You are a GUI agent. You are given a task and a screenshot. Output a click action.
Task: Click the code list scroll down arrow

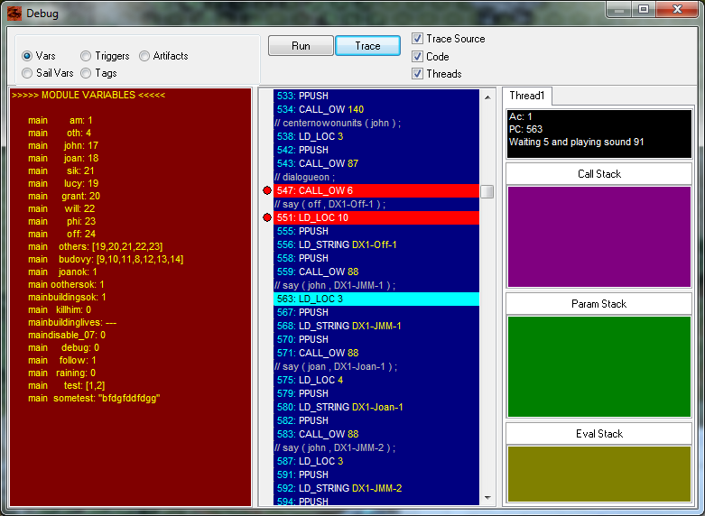487,498
